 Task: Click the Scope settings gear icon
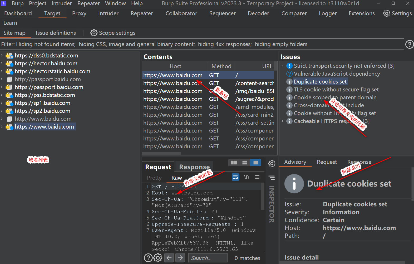pos(94,33)
